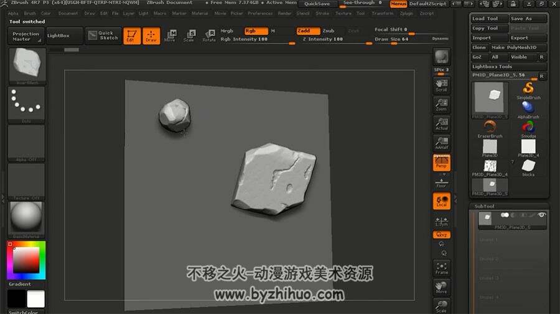Screen dimensions: 560x314
Task: Open the Quick Sketch button
Action: click(x=104, y=35)
